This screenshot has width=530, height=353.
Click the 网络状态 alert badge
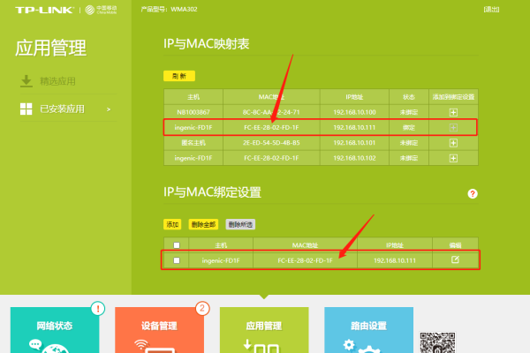[98, 308]
